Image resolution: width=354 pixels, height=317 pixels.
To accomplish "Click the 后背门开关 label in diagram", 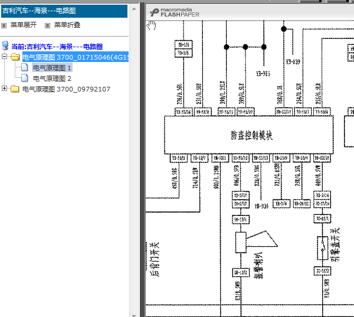I will tap(155, 259).
